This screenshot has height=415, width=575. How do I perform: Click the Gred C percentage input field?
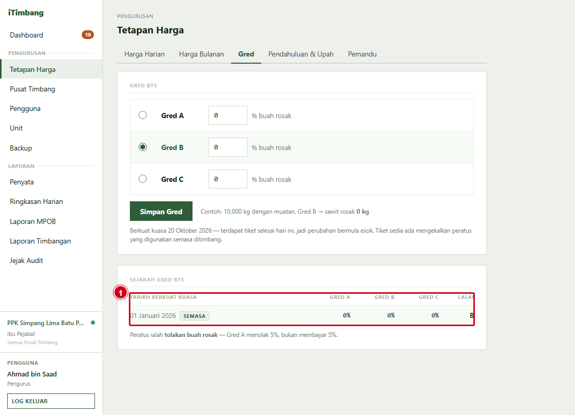[228, 179]
